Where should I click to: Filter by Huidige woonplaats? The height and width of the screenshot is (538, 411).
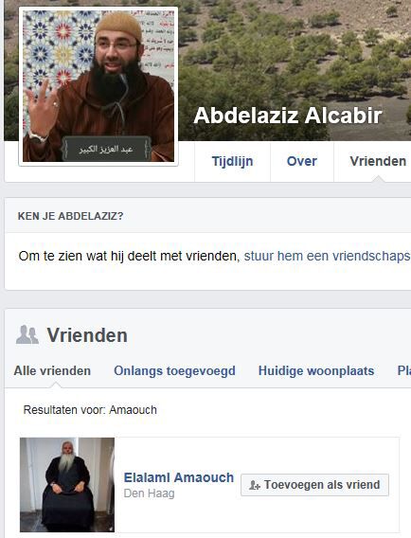(316, 371)
